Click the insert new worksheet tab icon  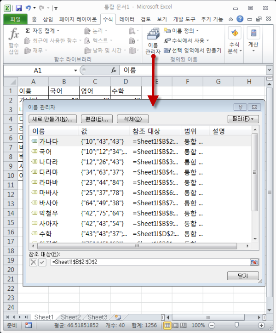click(118, 317)
